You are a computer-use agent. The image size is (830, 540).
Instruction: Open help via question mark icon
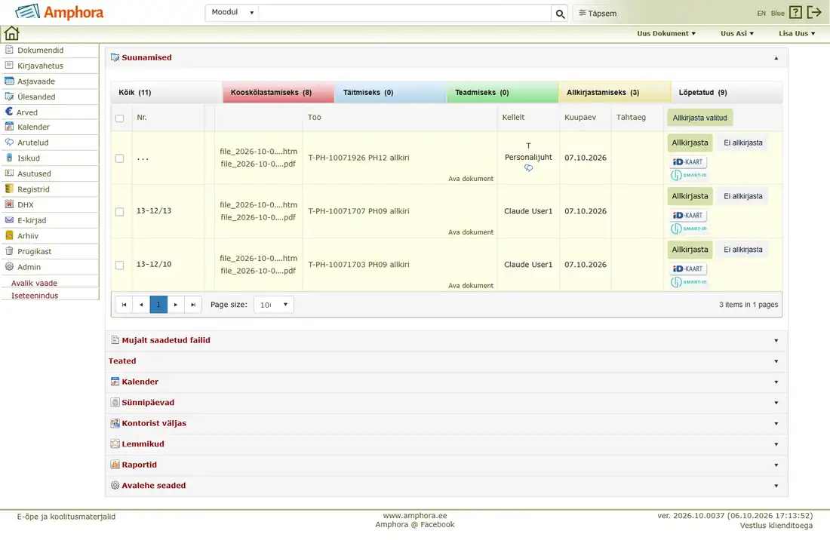(x=795, y=12)
